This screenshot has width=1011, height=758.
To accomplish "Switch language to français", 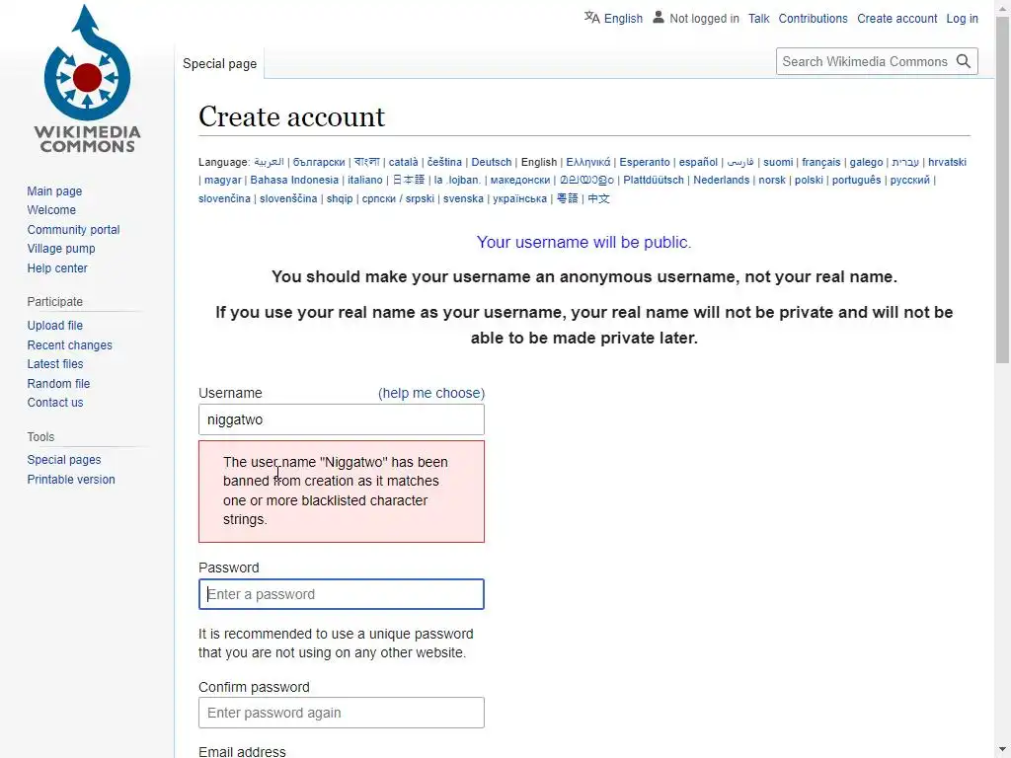I will 820,162.
